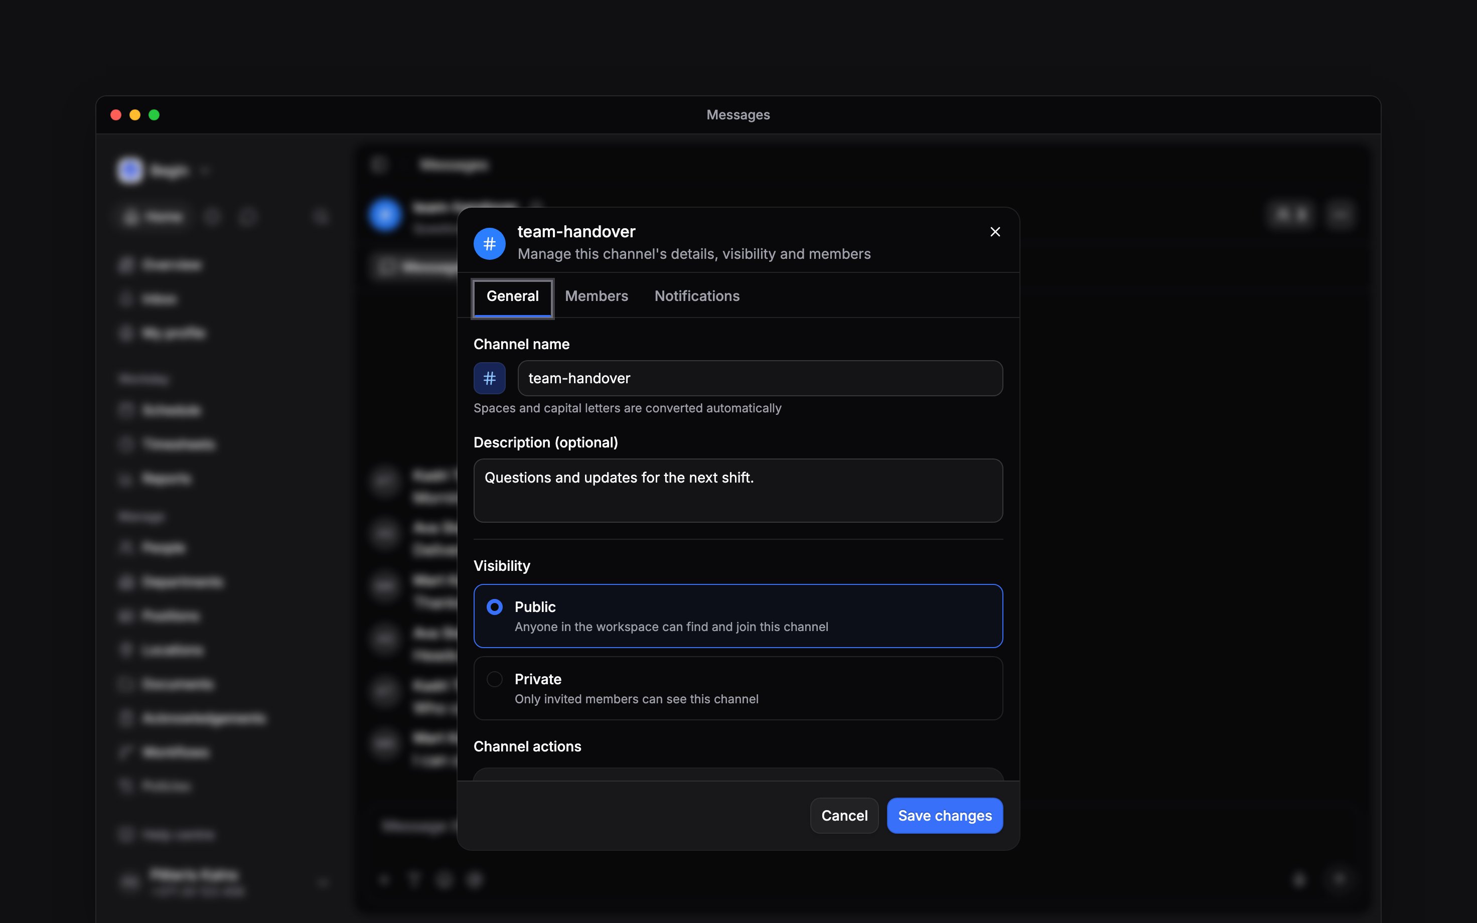Click 'Only invited members can see this channel' text

pyautogui.click(x=637, y=699)
